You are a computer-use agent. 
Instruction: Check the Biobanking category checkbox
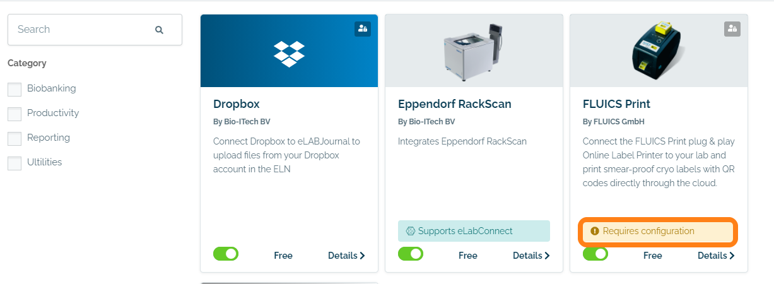pyautogui.click(x=15, y=89)
